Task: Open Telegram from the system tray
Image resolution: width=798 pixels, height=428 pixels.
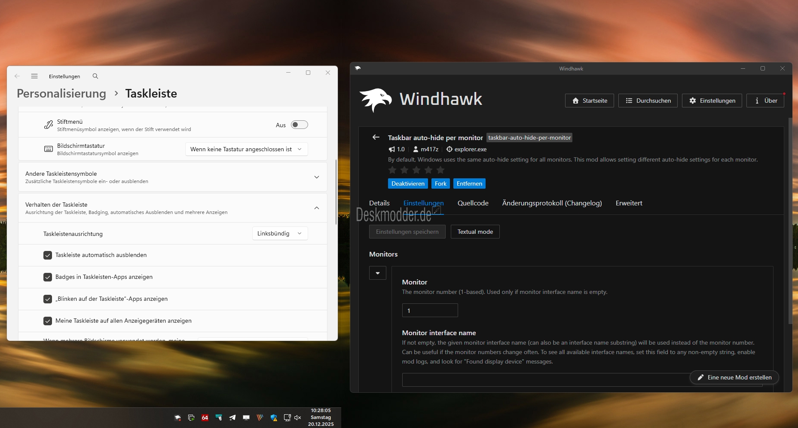Action: 232,418
